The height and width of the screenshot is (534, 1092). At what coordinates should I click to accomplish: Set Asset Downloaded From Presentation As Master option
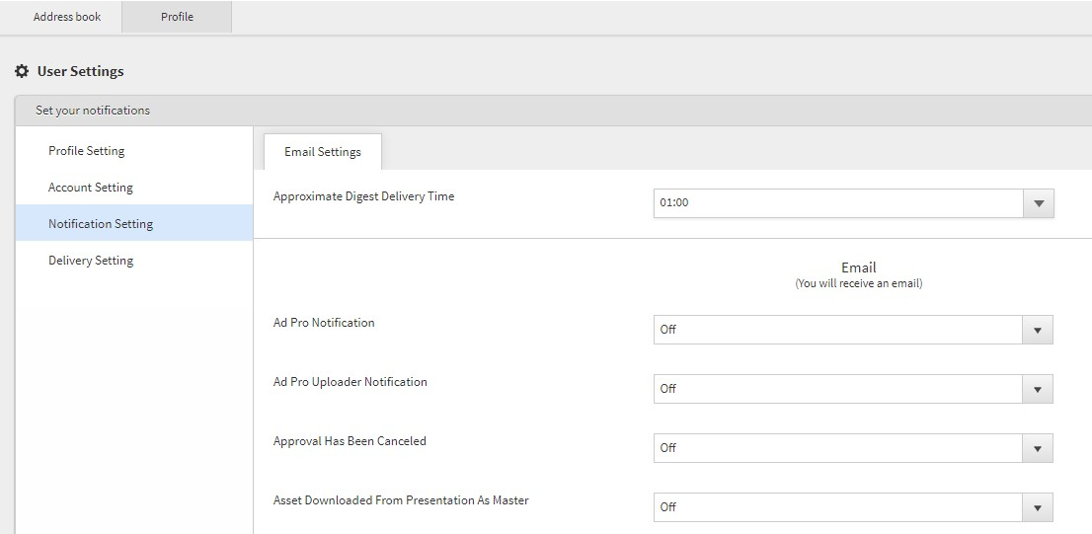point(853,507)
